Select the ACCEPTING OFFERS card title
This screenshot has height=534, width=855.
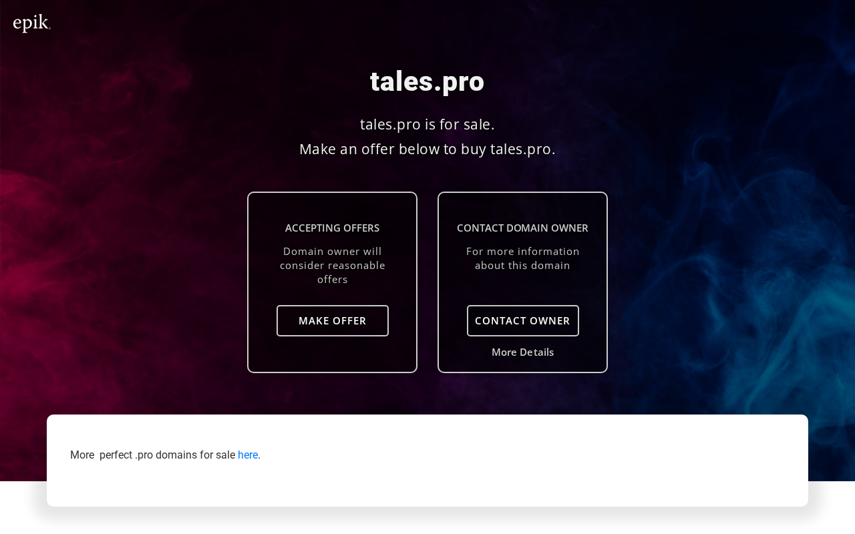pos(333,228)
